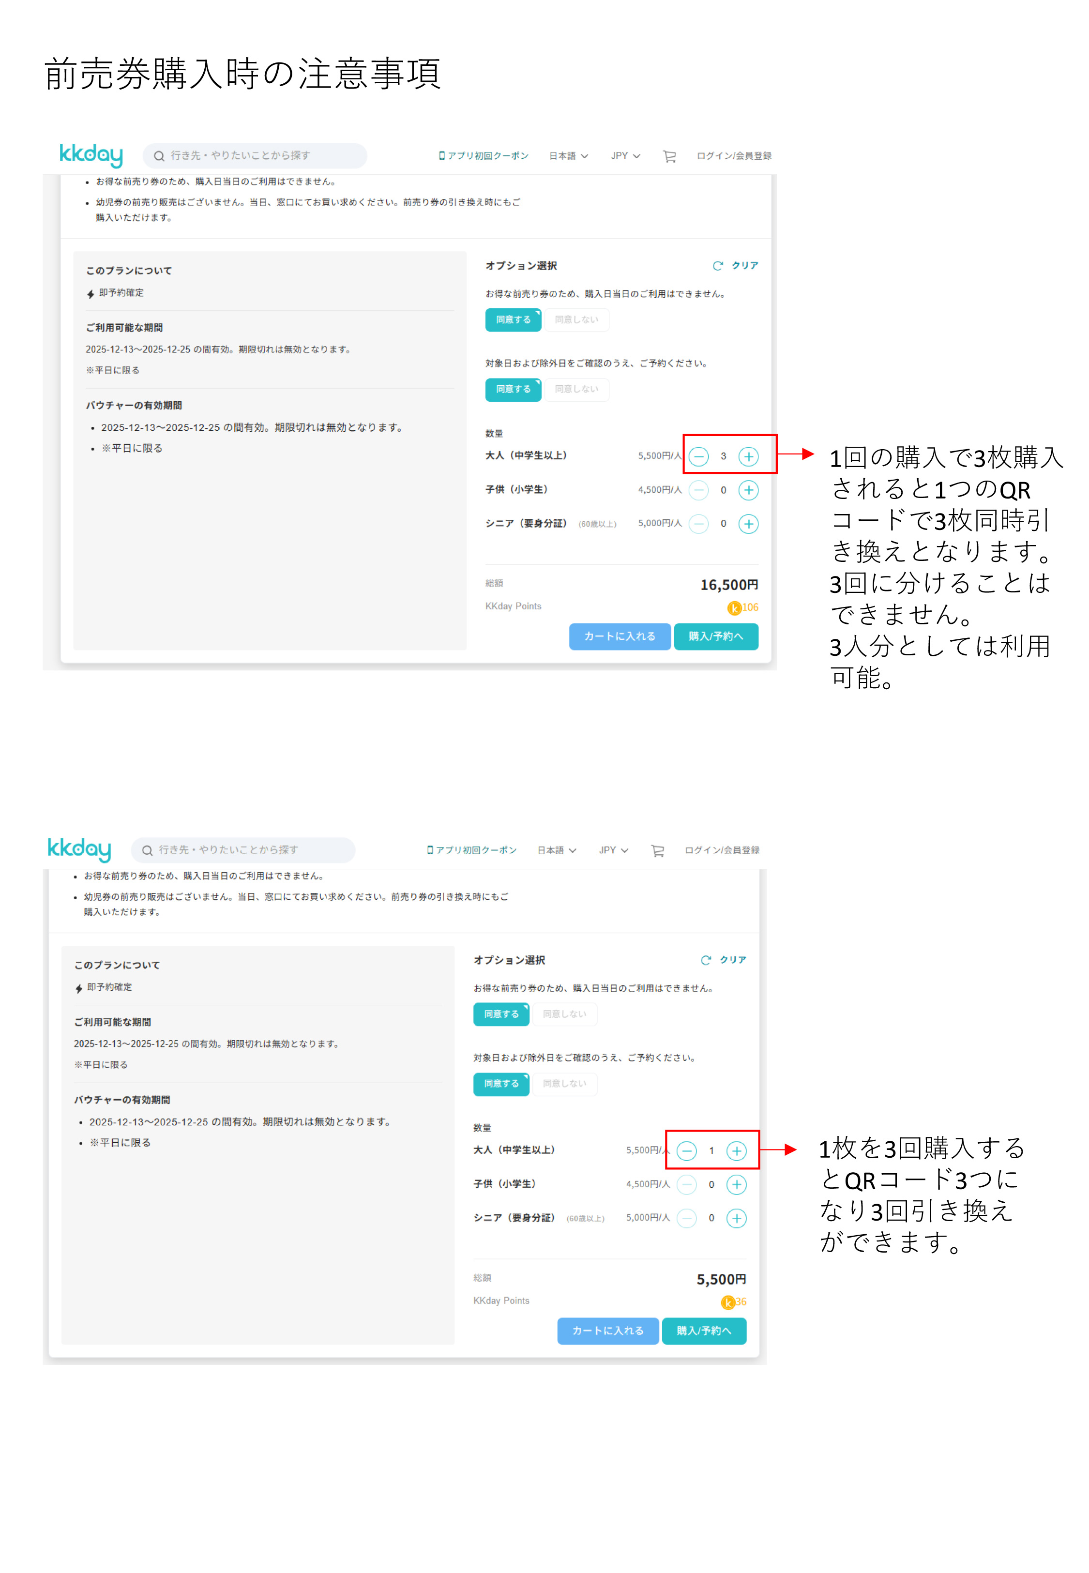1089x1573 pixels.
Task: Open 日本語 language dropdown in top header
Action: pos(568,156)
